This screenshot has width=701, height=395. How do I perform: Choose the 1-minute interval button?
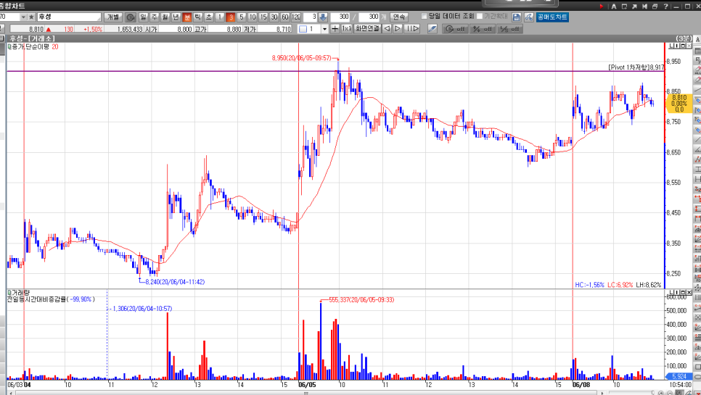point(219,17)
